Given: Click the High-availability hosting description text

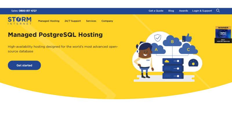Looking at the screenshot, I should point(63,49).
